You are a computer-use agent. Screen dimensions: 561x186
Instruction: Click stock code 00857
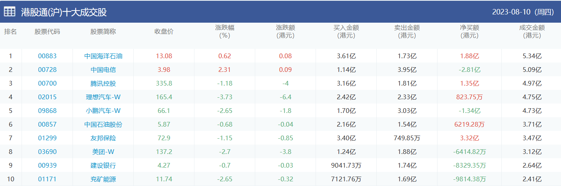point(47,124)
